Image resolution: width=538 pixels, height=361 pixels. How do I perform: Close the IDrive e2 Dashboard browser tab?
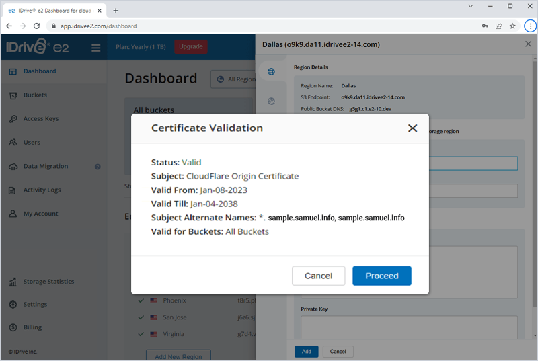coord(99,11)
